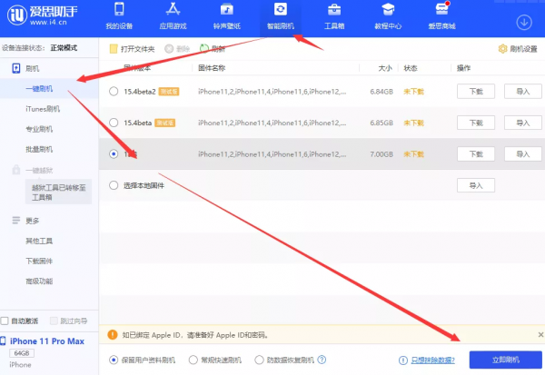545x375 pixels.
Task: Select the 选择本地固件 radio button
Action: point(114,185)
